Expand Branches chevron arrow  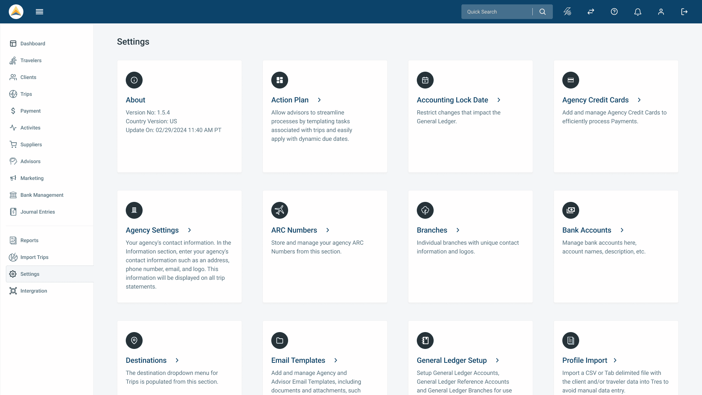click(458, 230)
